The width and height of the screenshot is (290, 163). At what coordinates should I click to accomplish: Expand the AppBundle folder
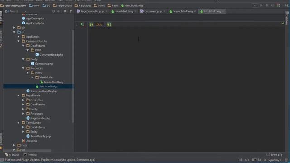tap(19, 37)
